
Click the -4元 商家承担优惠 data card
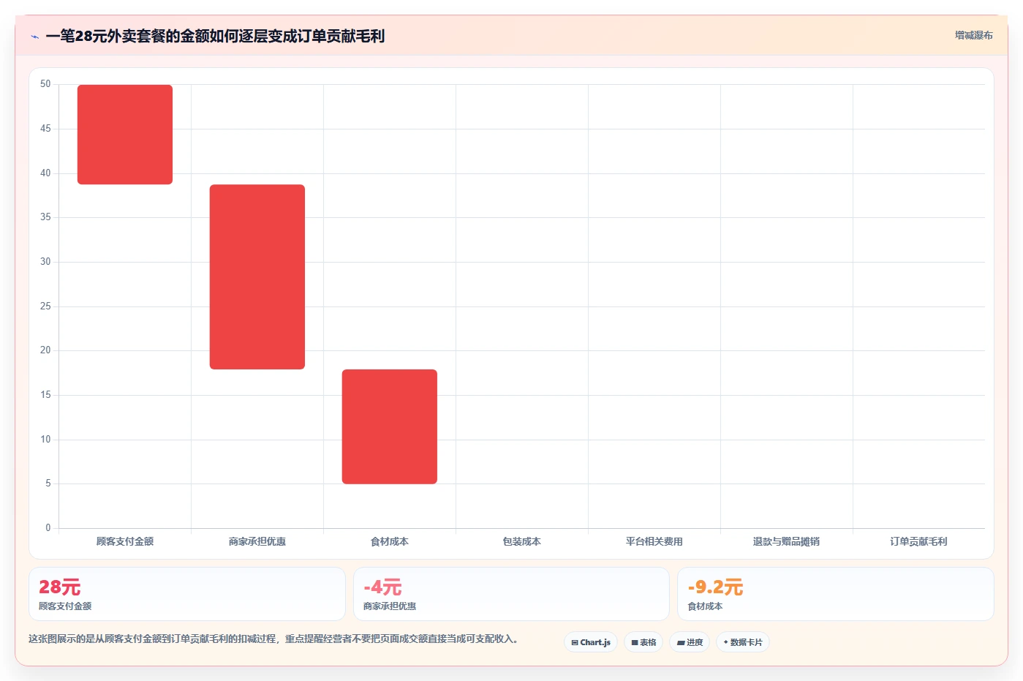(x=511, y=594)
